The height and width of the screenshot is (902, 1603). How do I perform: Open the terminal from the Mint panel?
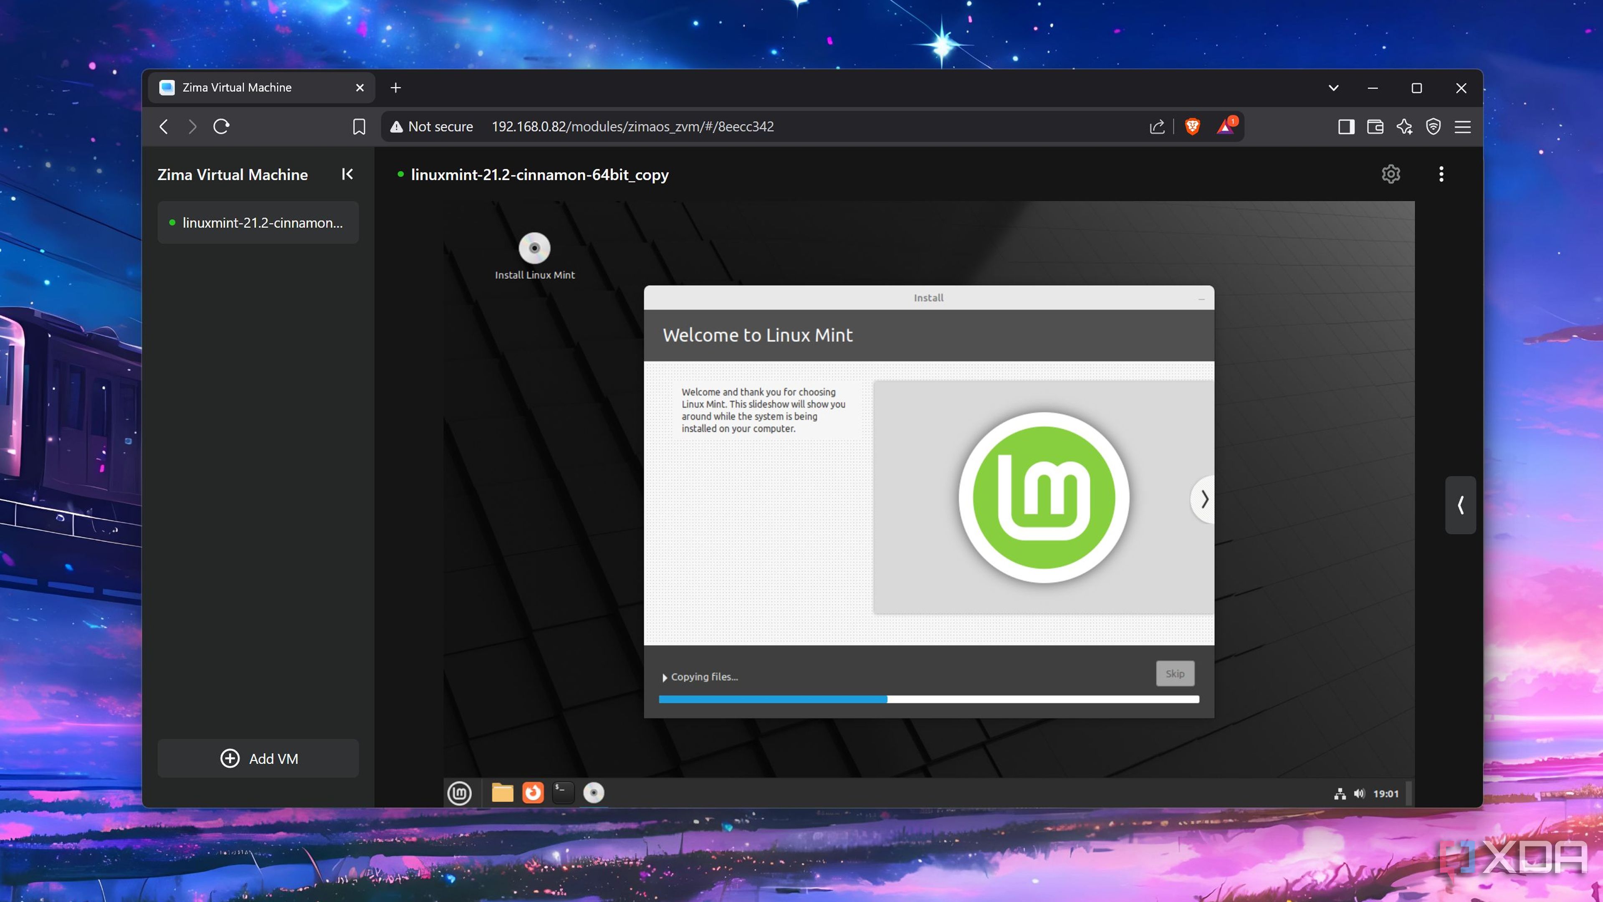[563, 793]
